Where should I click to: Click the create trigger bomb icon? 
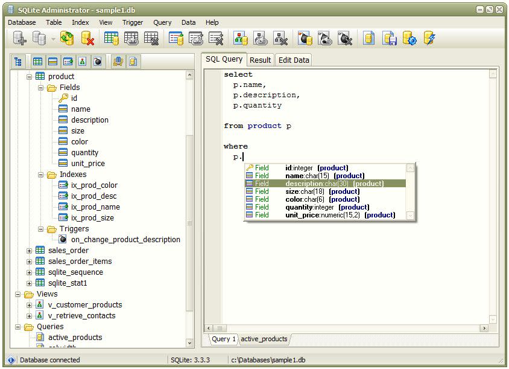click(x=305, y=39)
